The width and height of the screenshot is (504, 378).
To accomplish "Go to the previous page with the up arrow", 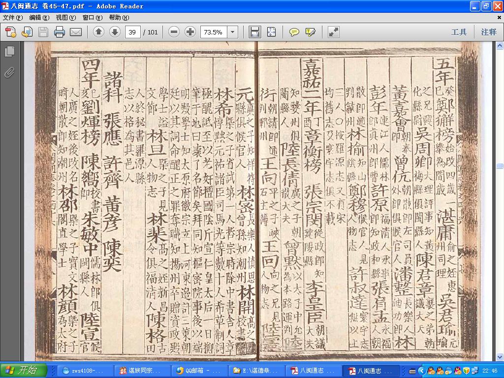I will [98, 32].
